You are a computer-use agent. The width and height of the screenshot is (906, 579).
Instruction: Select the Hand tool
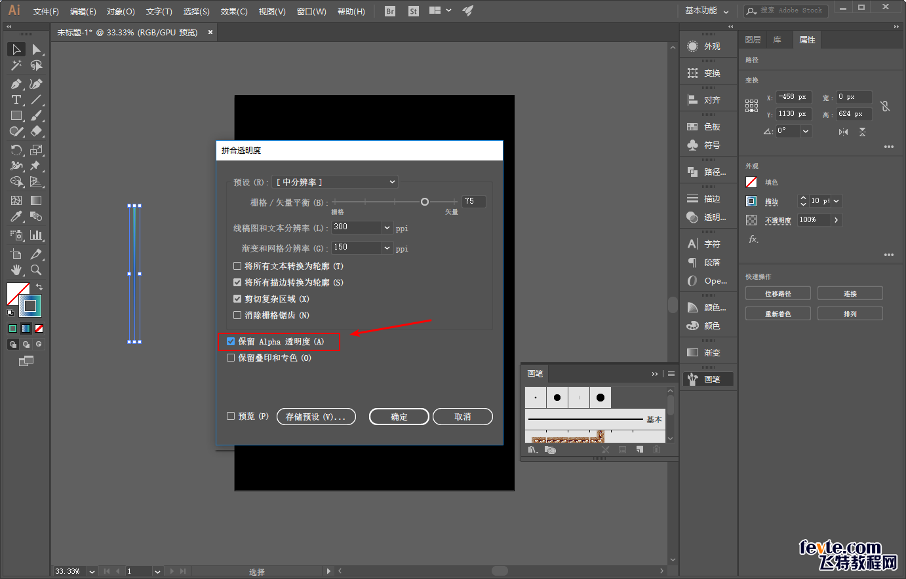16,269
